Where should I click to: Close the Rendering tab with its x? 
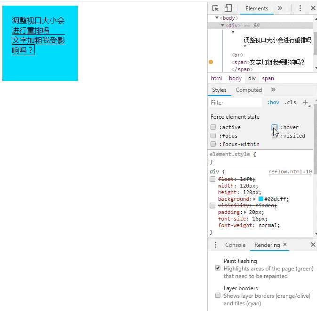pos(285,244)
